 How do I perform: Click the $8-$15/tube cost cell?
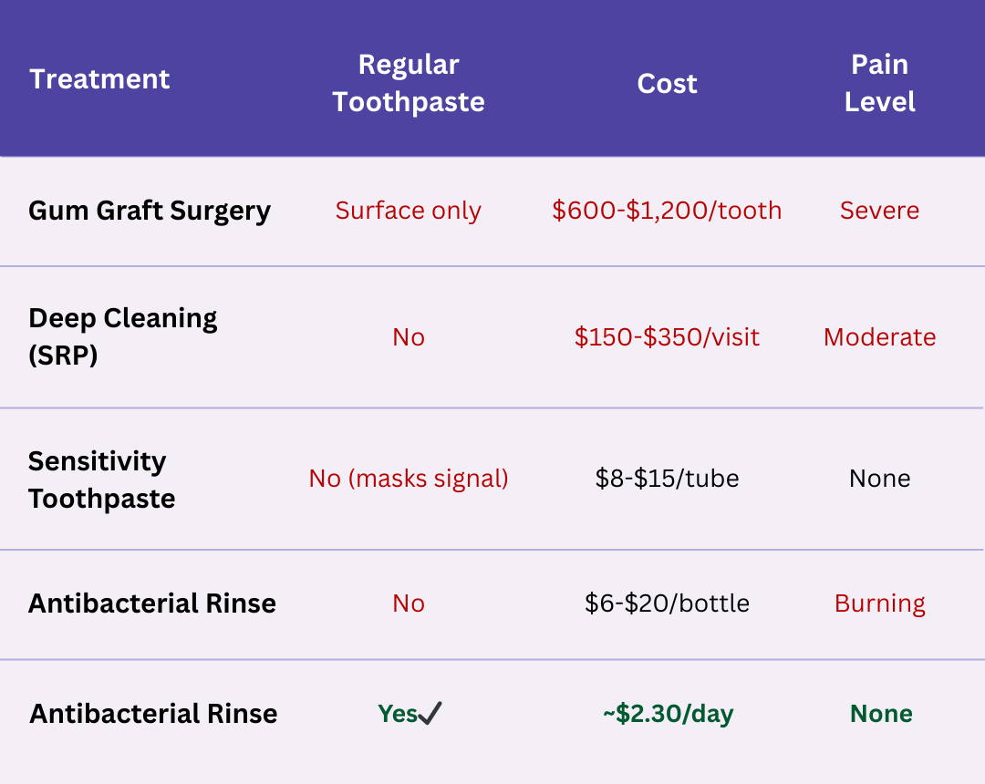667,479
